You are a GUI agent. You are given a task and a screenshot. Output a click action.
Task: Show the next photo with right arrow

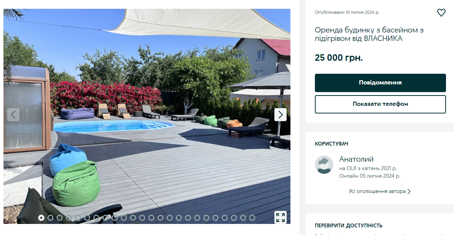(280, 115)
